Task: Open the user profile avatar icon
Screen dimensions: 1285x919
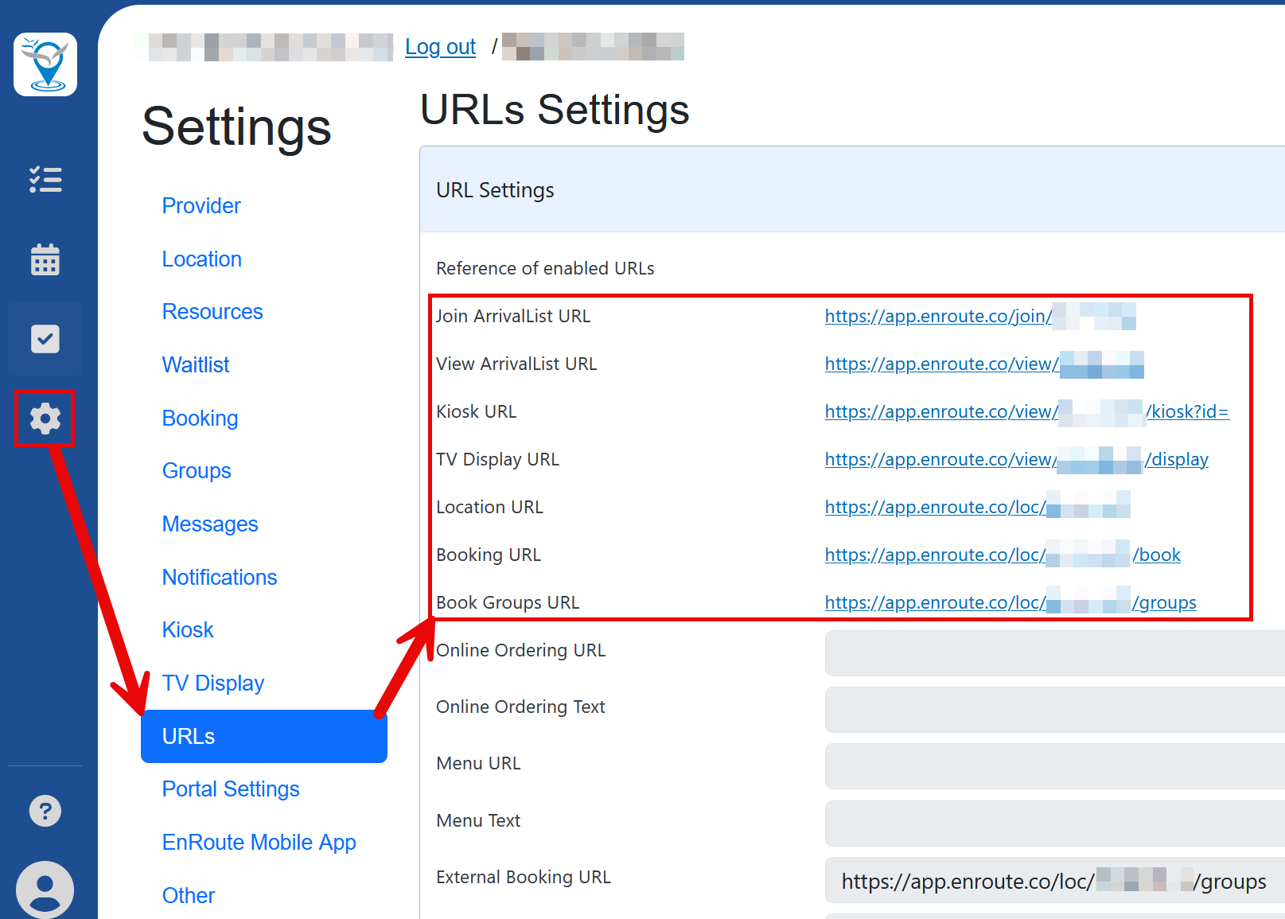Action: (x=45, y=890)
